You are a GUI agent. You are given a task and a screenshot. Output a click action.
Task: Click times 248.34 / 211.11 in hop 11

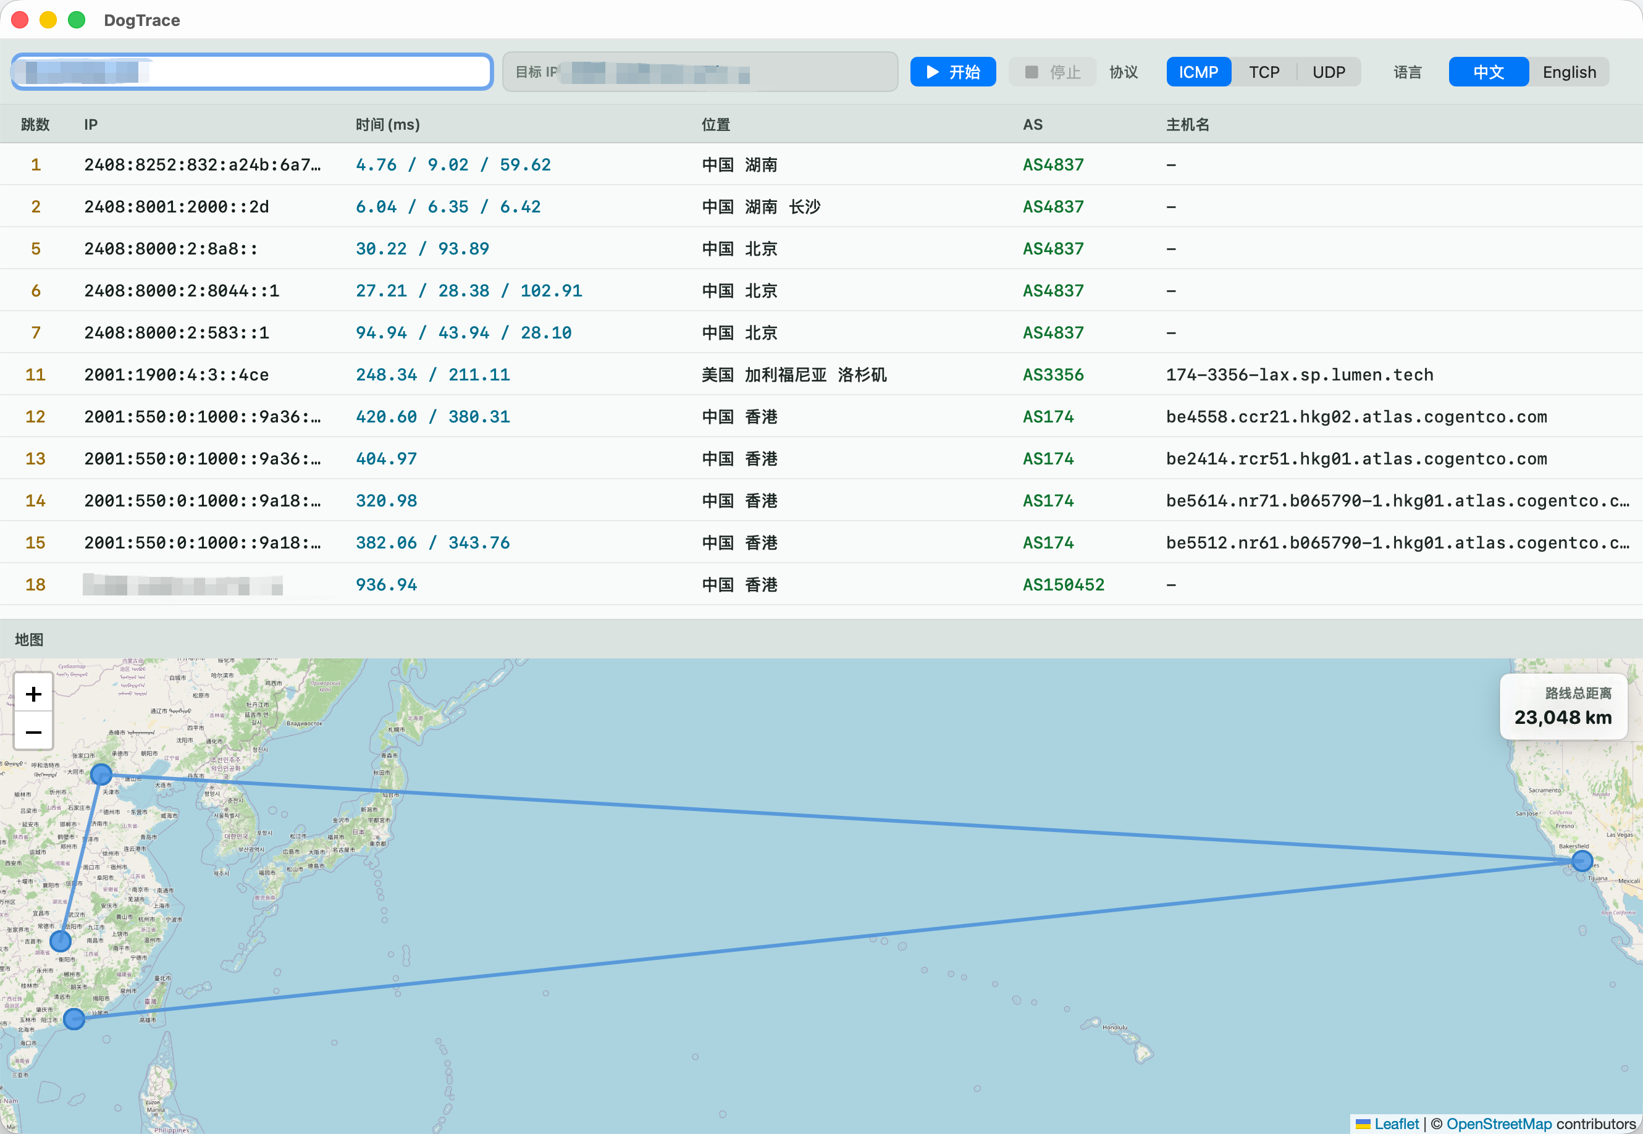coord(434,374)
